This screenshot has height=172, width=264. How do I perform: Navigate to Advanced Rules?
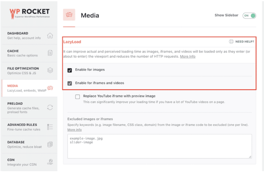pos(29,127)
